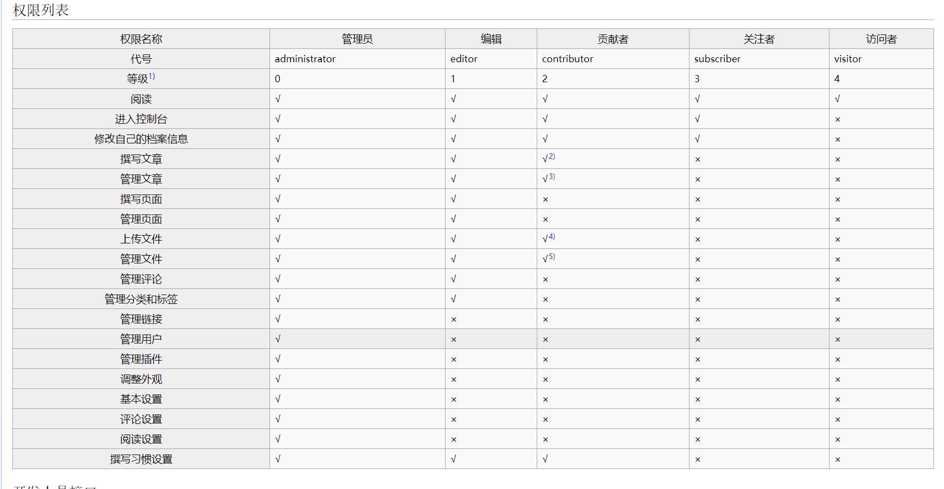Image resolution: width=944 pixels, height=489 pixels.
Task: Click the visitor code cell
Action: pos(881,59)
